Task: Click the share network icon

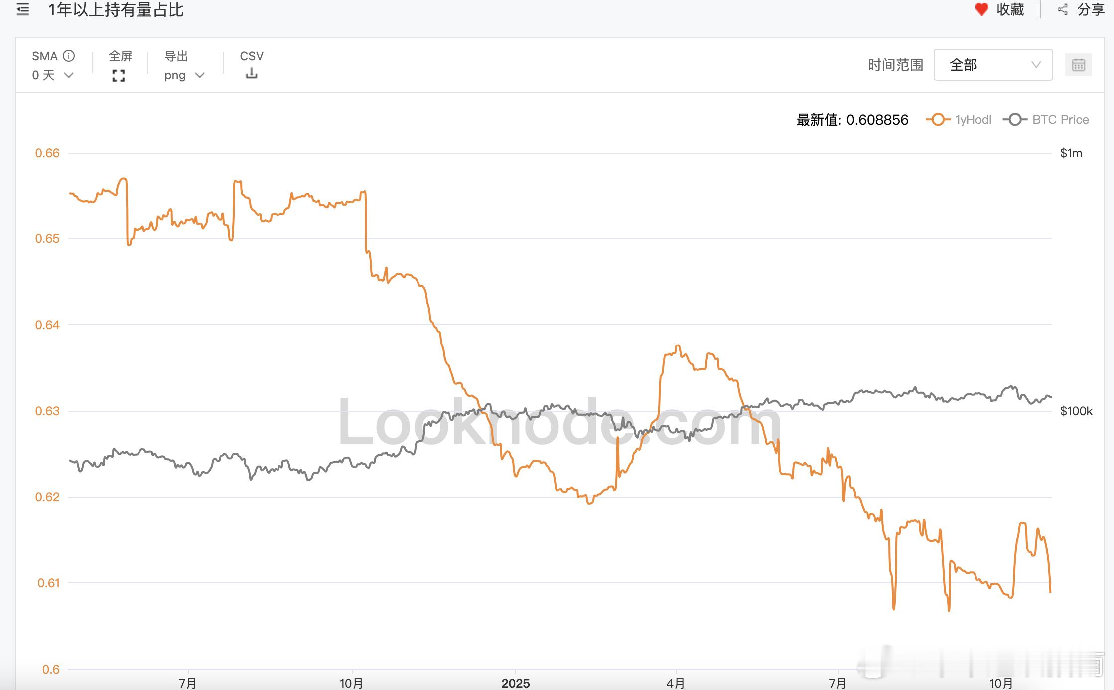Action: coord(1062,9)
